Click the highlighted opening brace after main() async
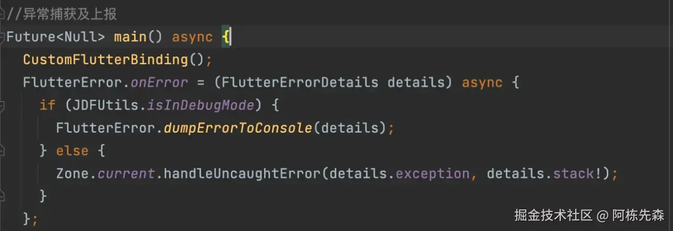 (225, 37)
